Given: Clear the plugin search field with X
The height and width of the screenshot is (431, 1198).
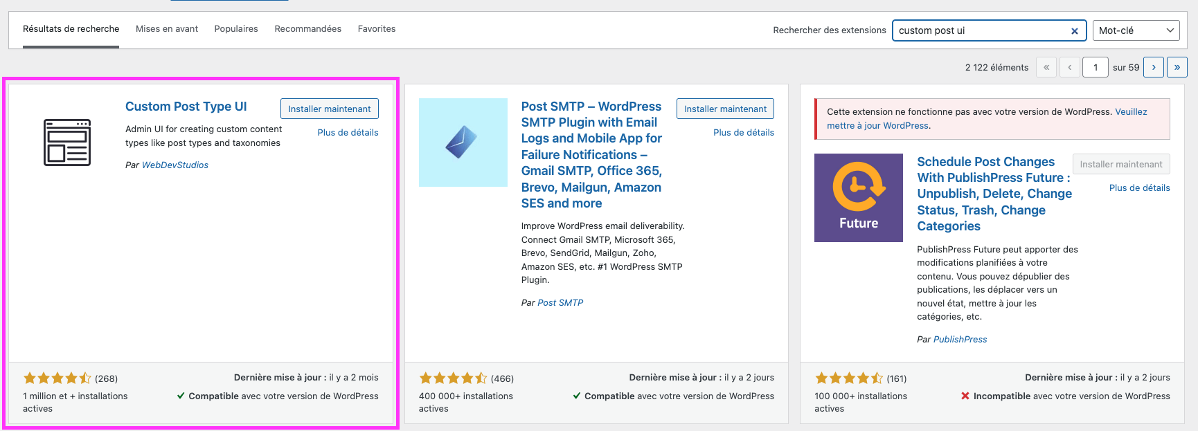Looking at the screenshot, I should tap(1075, 30).
